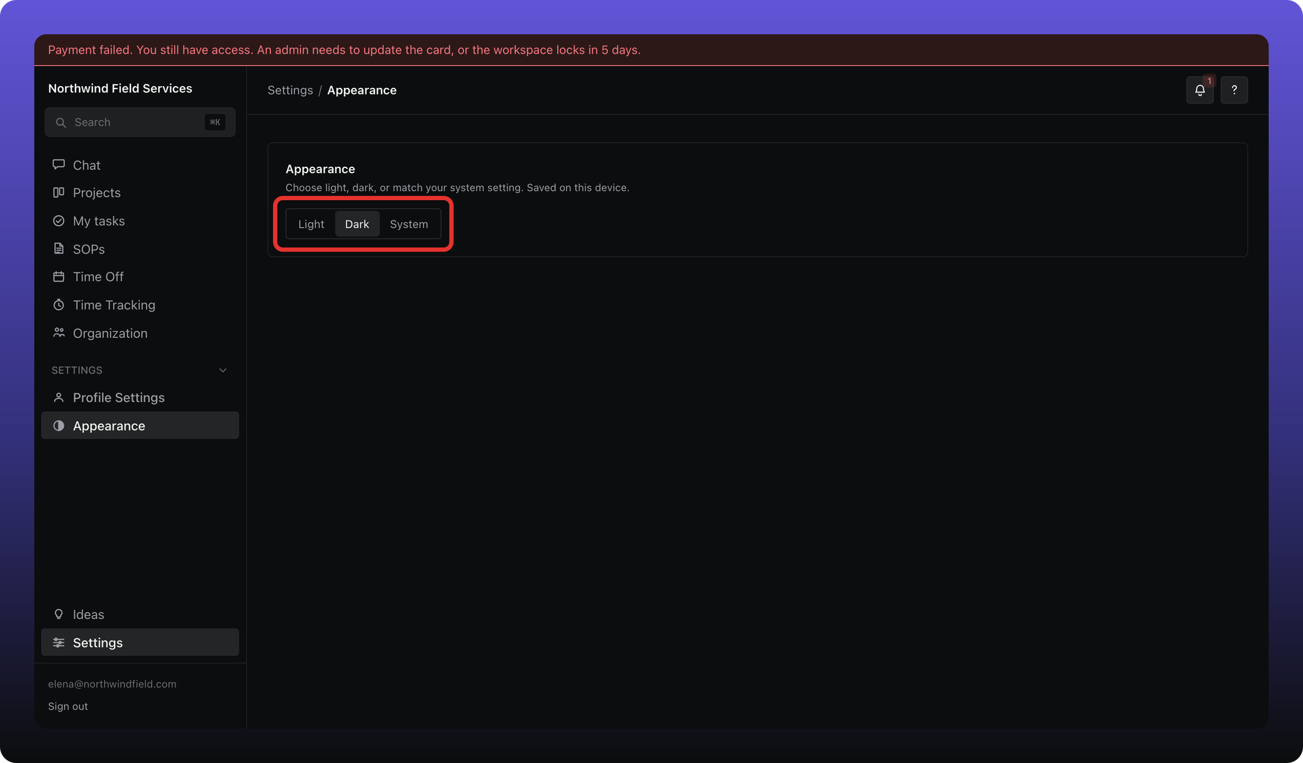Click the Appearance breadcrumb title
This screenshot has width=1303, height=763.
pyautogui.click(x=362, y=91)
